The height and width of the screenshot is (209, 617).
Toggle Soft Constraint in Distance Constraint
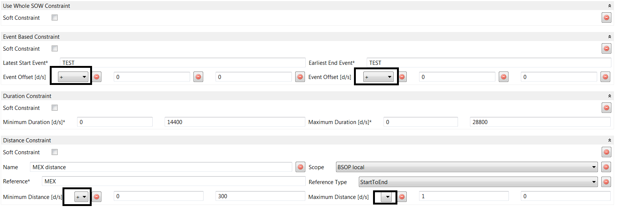point(55,152)
